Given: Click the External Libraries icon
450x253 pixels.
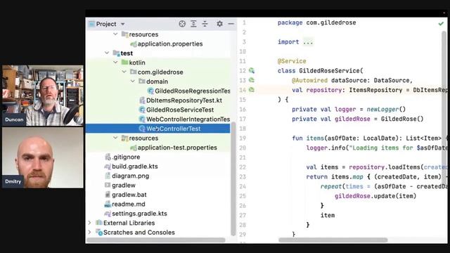Looking at the screenshot, I should pos(99,223).
